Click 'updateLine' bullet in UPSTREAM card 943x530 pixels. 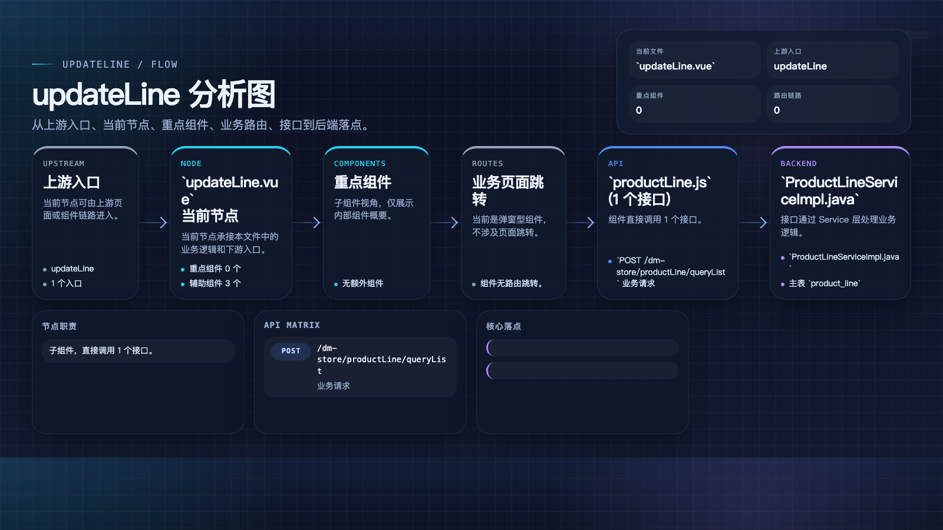[72, 269]
